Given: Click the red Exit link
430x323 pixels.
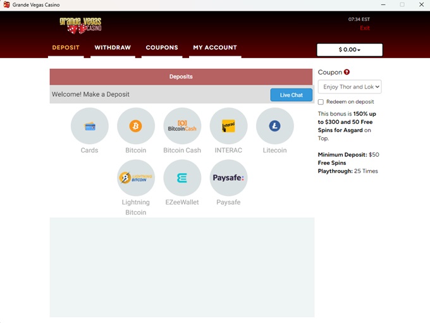Looking at the screenshot, I should [365, 28].
